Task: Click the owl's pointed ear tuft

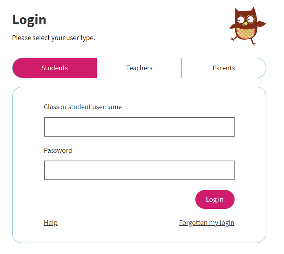Action: 253,9
